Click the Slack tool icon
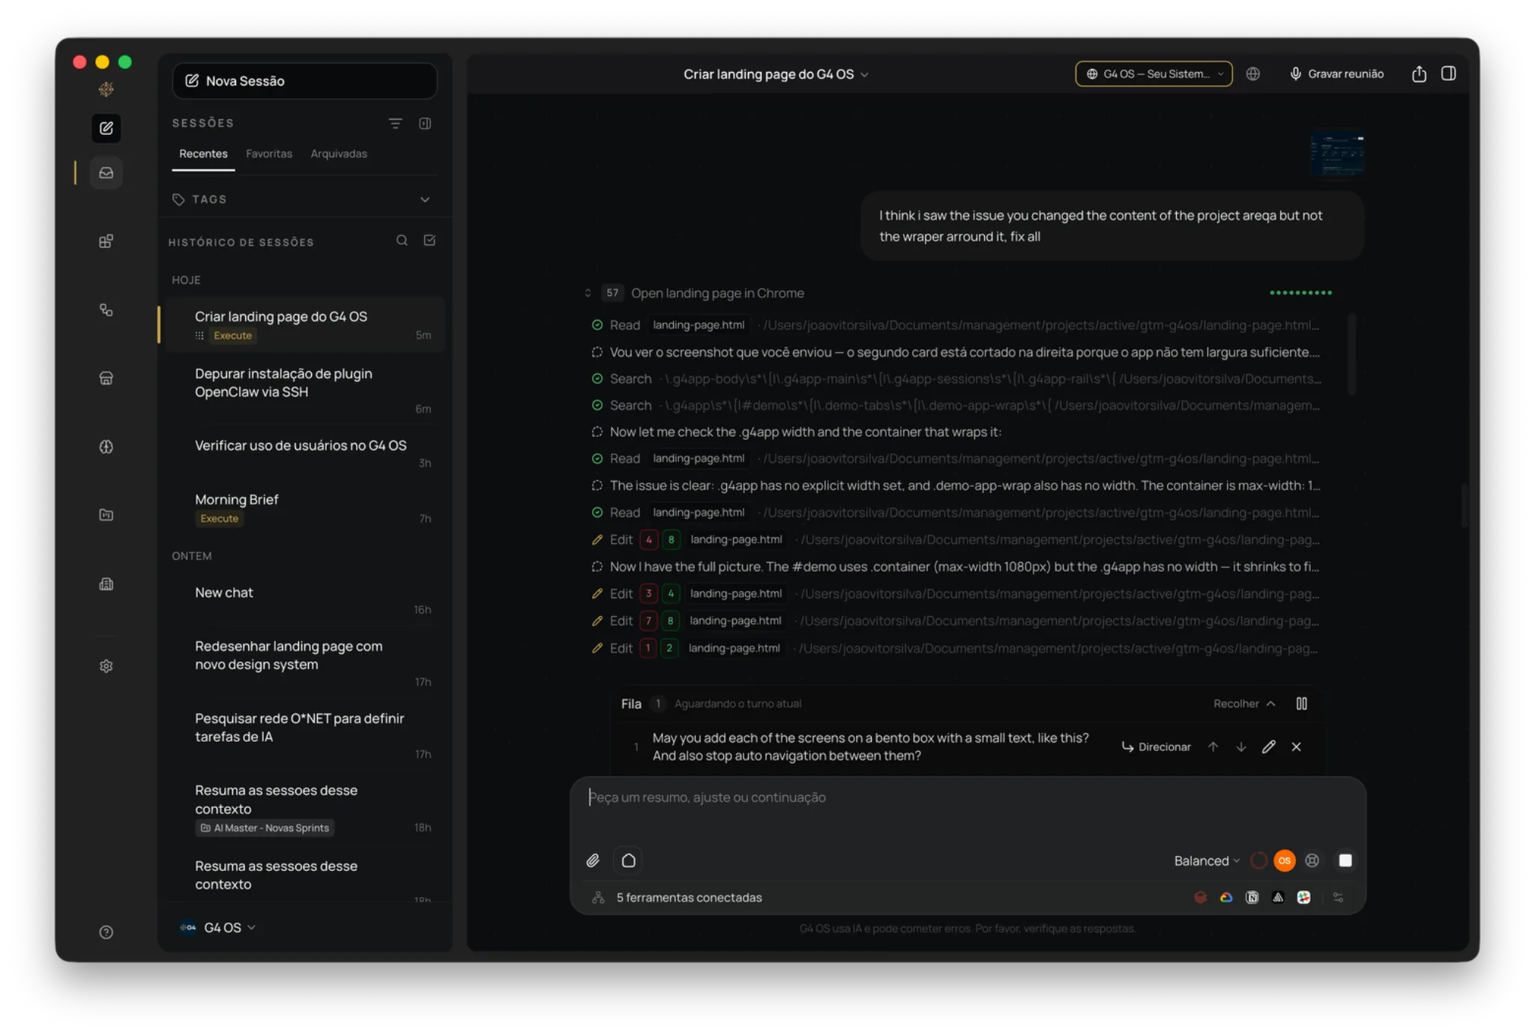Image resolution: width=1535 pixels, height=1035 pixels. [x=1303, y=897]
